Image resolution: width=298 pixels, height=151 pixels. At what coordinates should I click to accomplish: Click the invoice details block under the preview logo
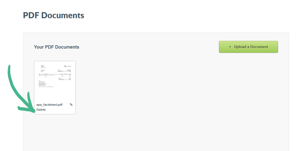pyautogui.click(x=64, y=71)
